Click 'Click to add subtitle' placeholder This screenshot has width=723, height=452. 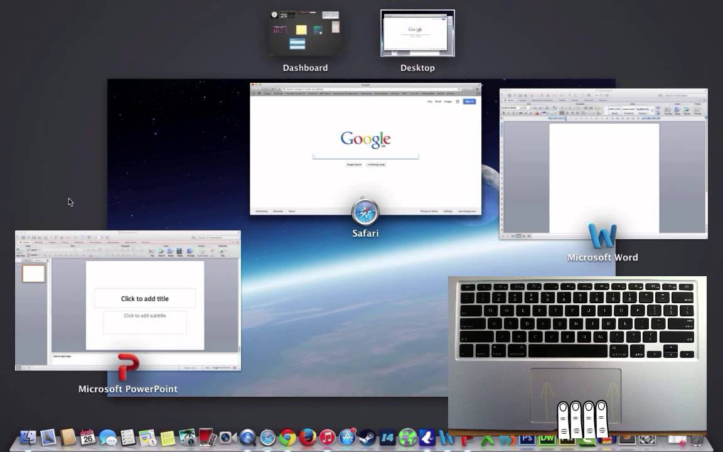pyautogui.click(x=145, y=321)
